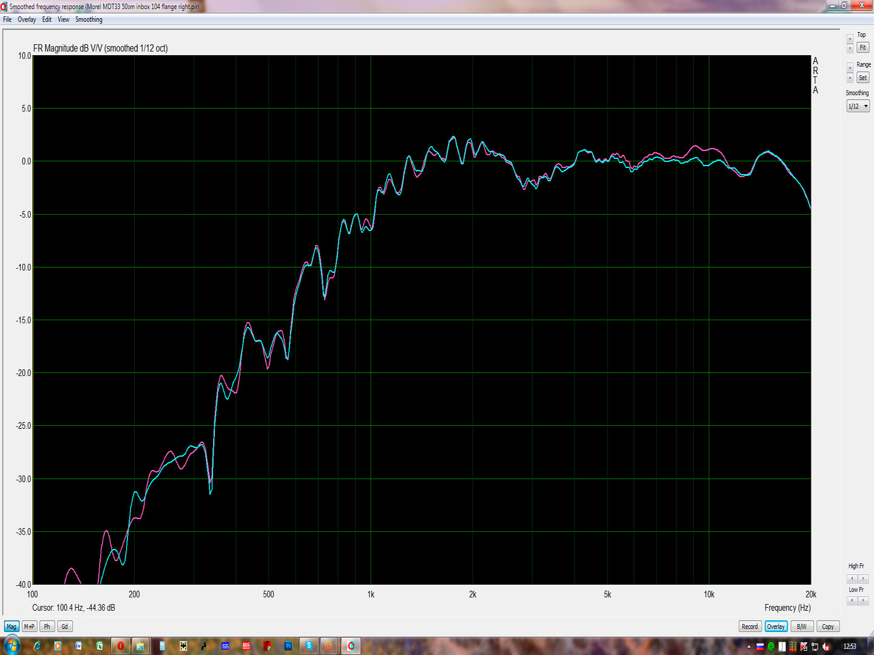874x655 pixels.
Task: Open the Windows Start menu
Action: coord(12,646)
